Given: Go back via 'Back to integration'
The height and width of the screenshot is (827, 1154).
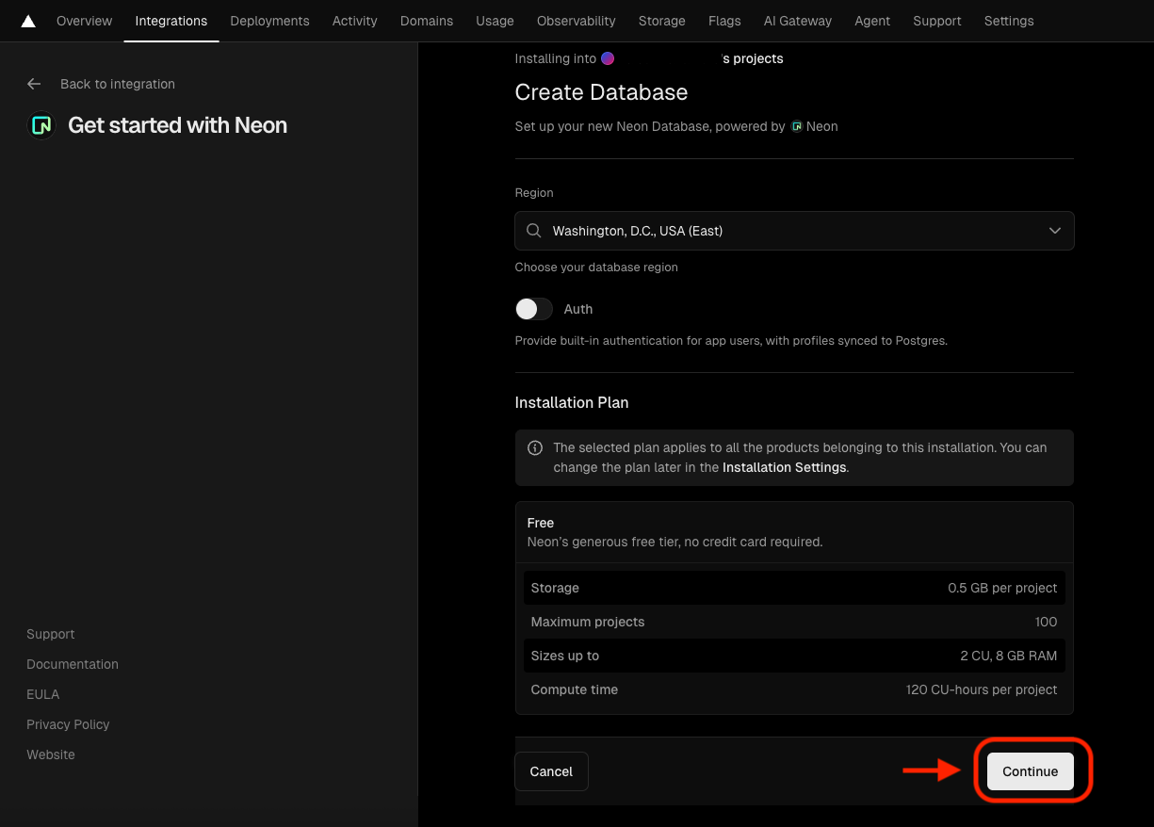Looking at the screenshot, I should tap(117, 84).
